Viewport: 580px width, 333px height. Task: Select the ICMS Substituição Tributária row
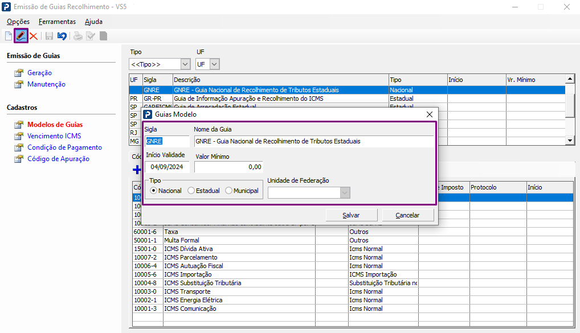[353, 283]
